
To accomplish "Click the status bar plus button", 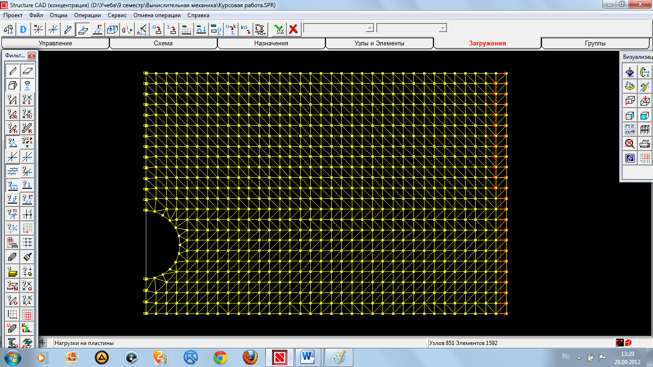I will [x=43, y=343].
